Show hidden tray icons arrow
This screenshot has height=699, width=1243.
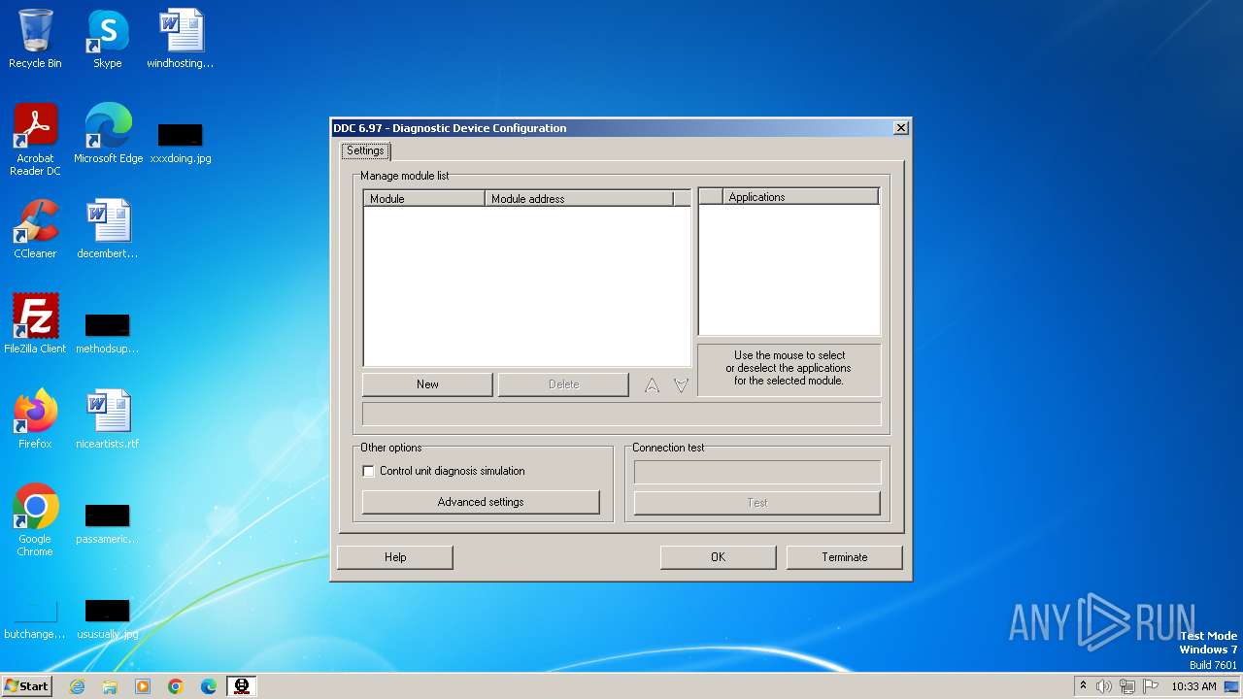point(1083,686)
